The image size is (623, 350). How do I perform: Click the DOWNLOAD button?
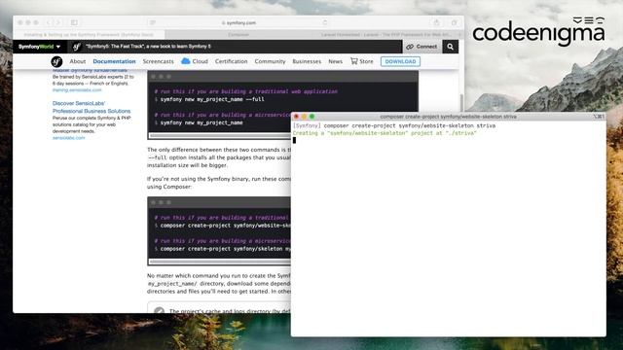coord(400,61)
